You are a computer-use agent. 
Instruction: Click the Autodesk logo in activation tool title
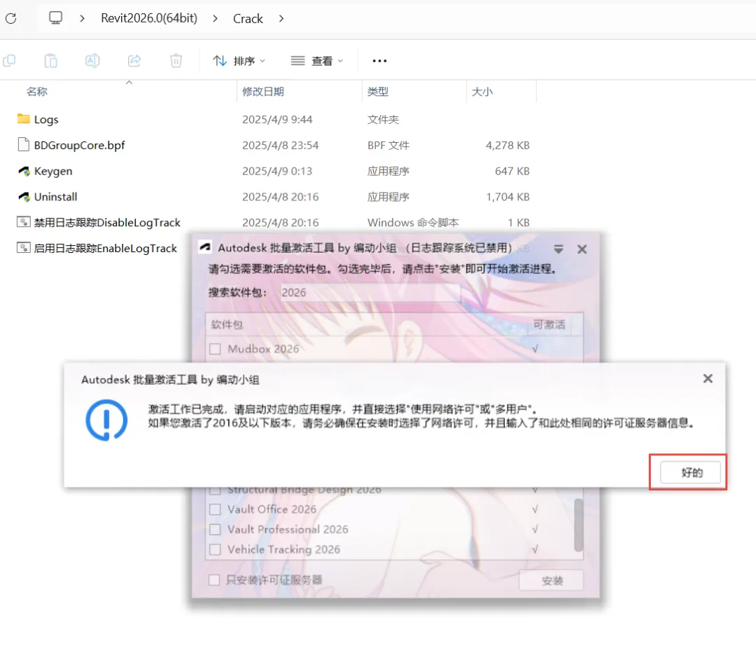tap(205, 247)
